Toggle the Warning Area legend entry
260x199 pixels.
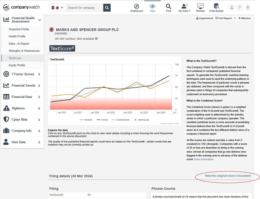142,120
